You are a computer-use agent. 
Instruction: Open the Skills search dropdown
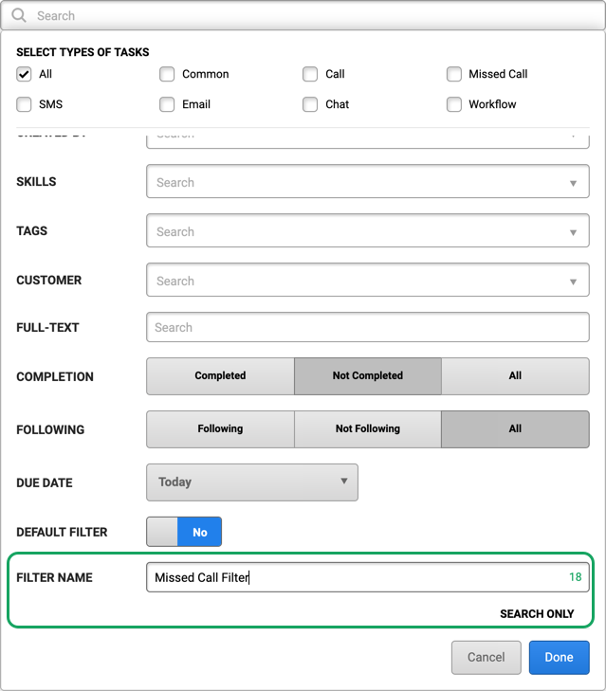pyautogui.click(x=368, y=182)
